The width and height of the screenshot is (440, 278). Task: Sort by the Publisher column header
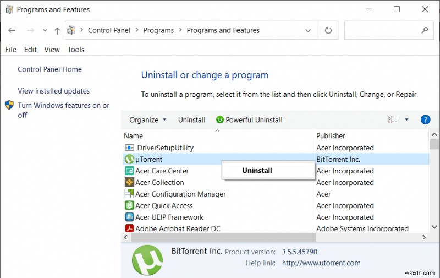331,136
